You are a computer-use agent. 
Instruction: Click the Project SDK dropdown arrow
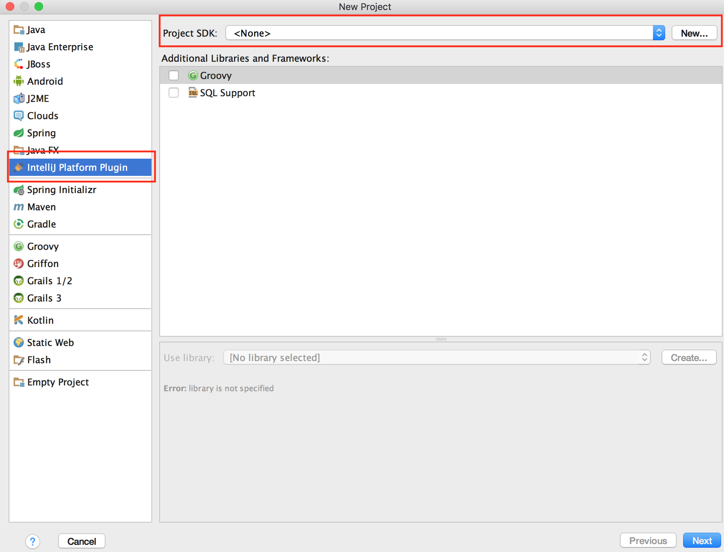659,33
